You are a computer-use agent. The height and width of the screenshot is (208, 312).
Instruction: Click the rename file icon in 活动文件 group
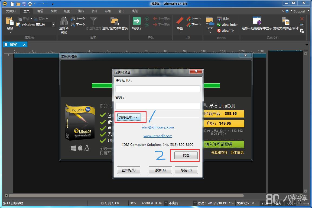[302, 25]
